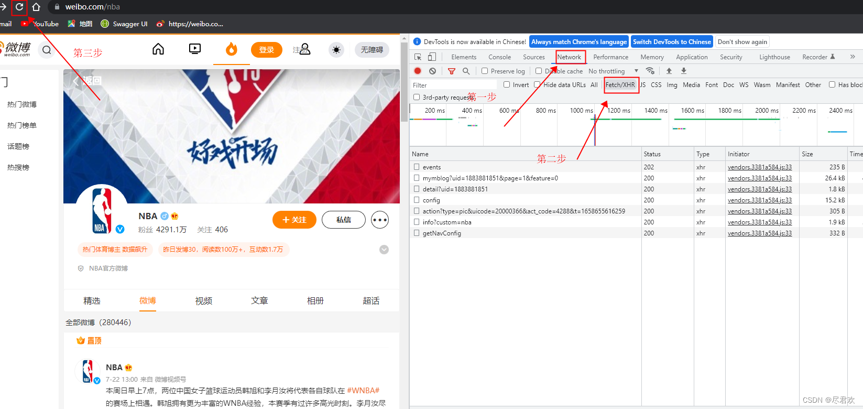This screenshot has height=409, width=863.
Task: Show more DevTools tabs chevron
Action: (x=853, y=57)
